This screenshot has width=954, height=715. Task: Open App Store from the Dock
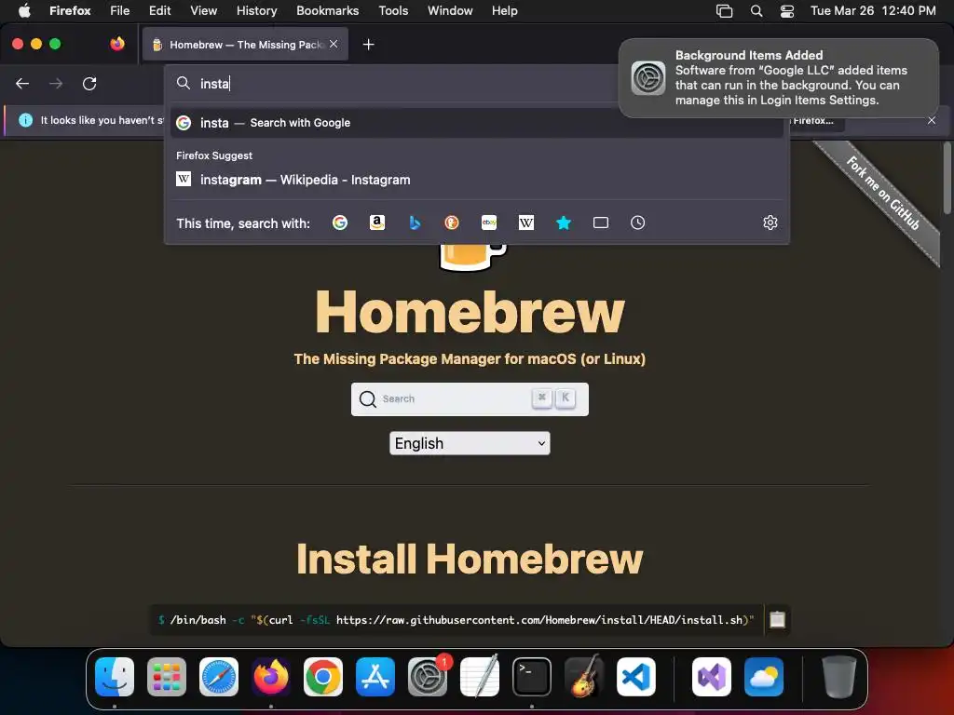[x=375, y=677]
